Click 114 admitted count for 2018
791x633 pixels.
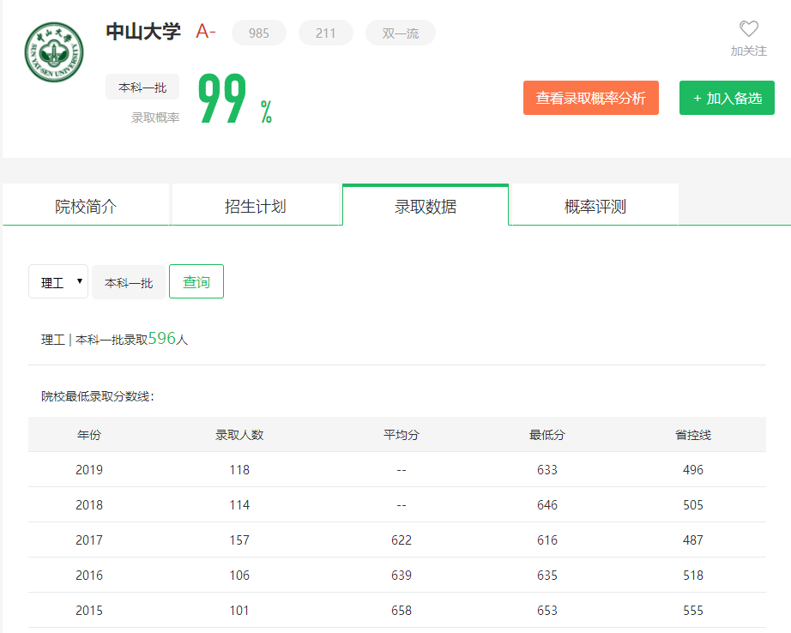[x=239, y=505]
